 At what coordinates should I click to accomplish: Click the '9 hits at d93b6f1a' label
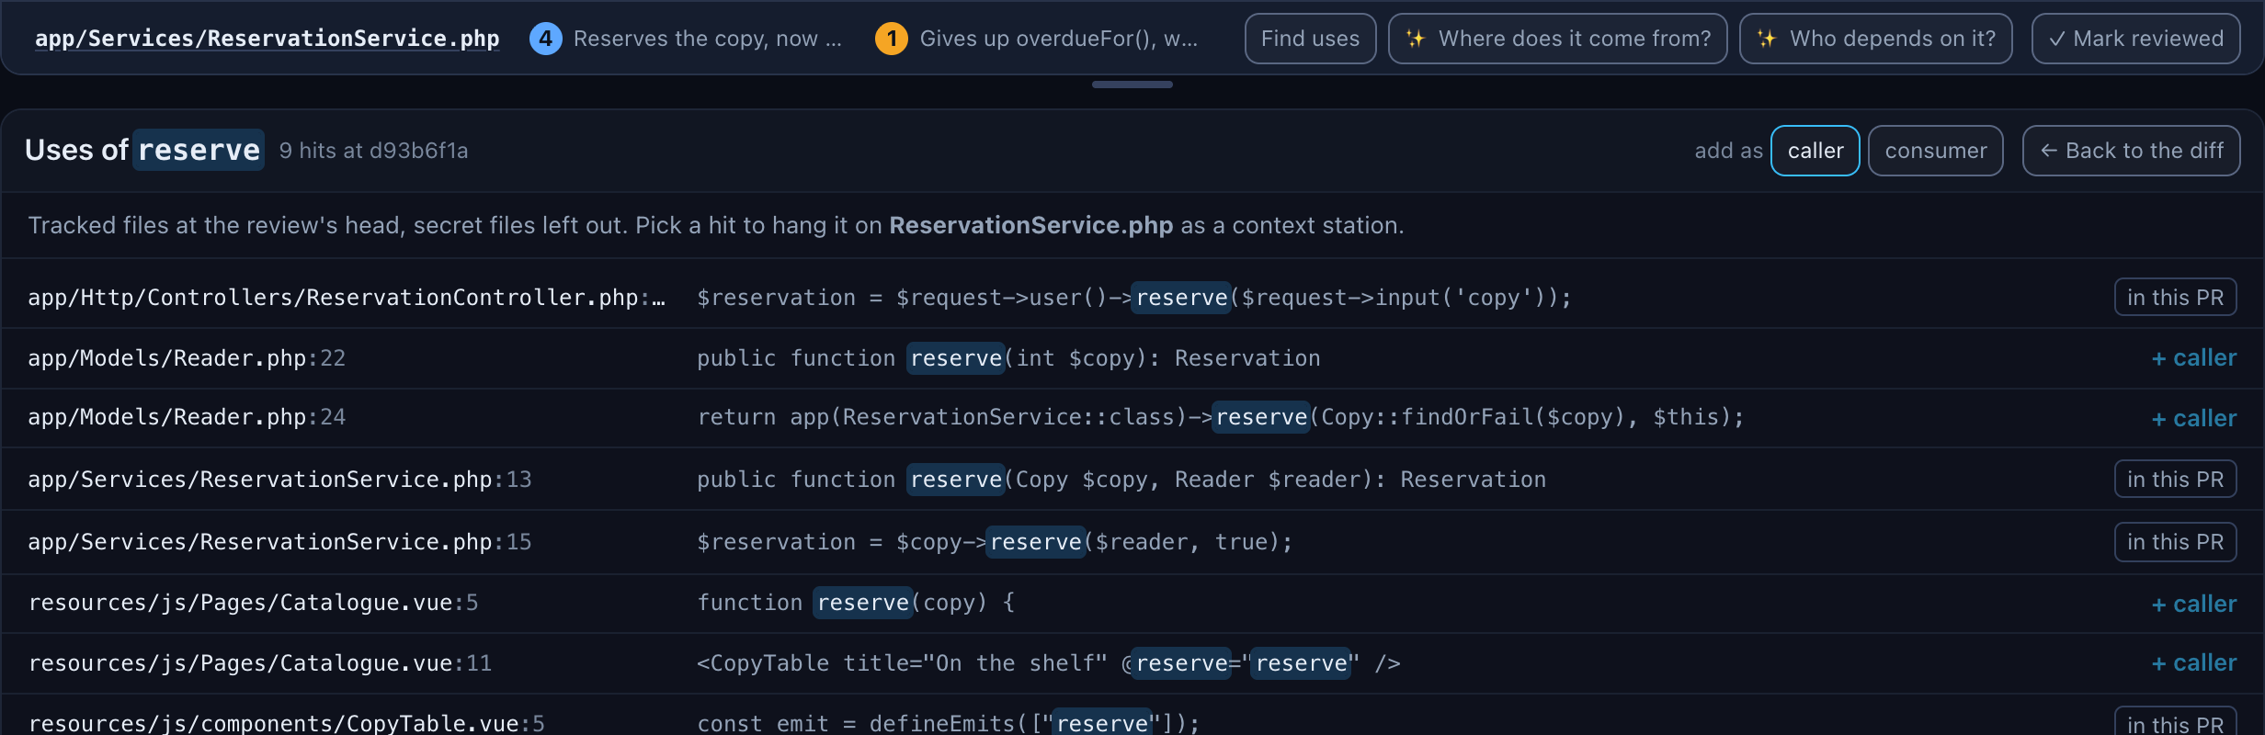point(373,151)
